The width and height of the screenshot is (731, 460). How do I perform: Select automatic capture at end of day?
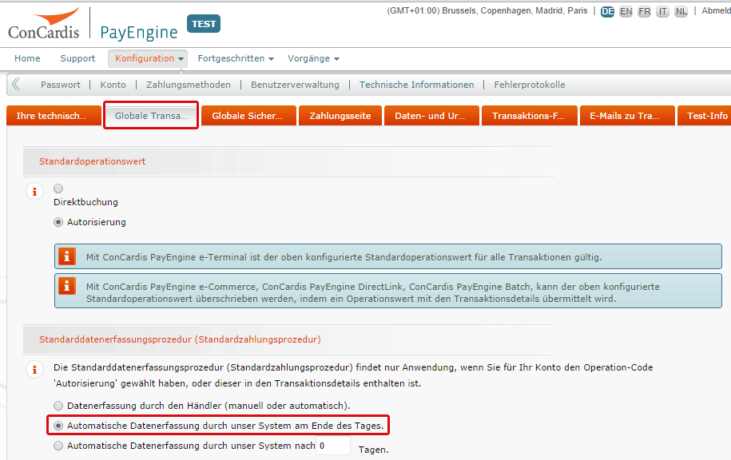click(x=58, y=426)
